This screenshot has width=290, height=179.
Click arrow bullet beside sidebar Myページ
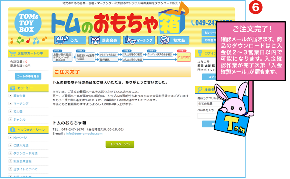[x=10, y=137]
